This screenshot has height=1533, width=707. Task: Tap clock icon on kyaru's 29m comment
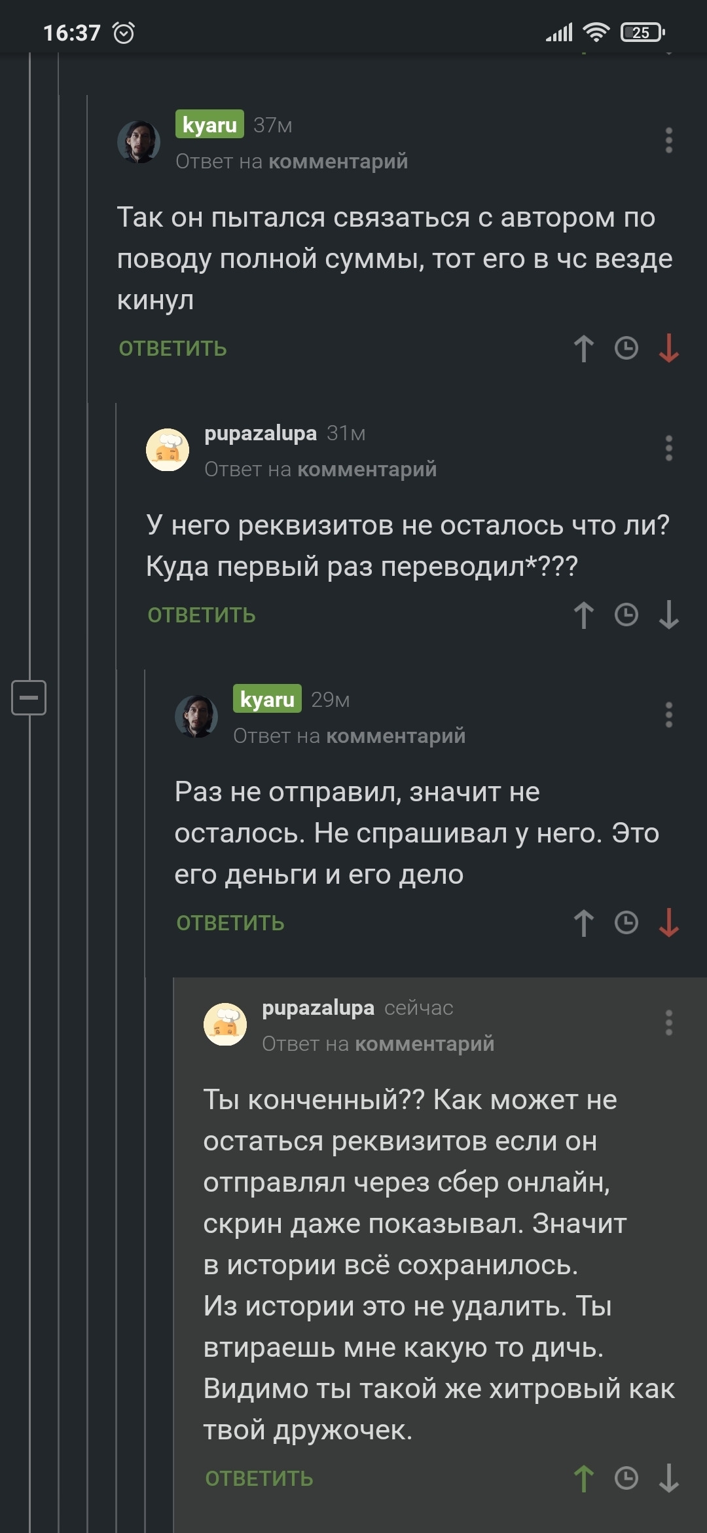626,922
